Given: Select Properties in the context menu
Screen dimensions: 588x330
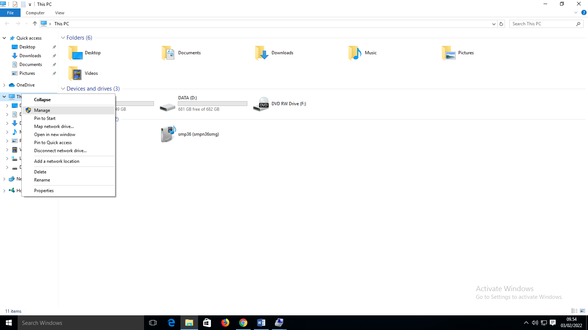Looking at the screenshot, I should click(x=44, y=191).
